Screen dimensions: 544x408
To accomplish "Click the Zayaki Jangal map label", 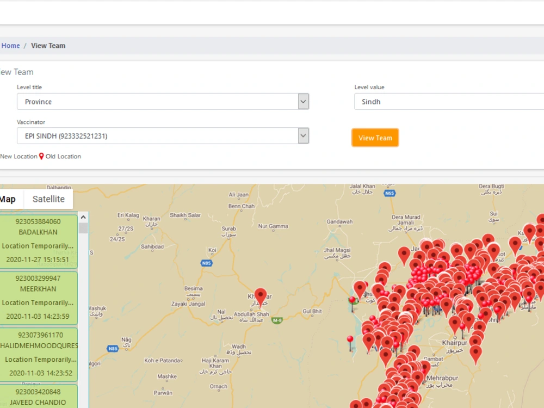I will tap(188, 304).
